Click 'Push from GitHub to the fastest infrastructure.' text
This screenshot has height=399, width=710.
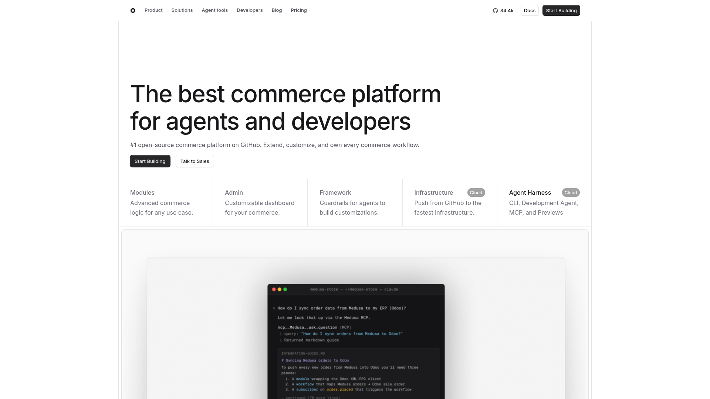[x=448, y=208]
